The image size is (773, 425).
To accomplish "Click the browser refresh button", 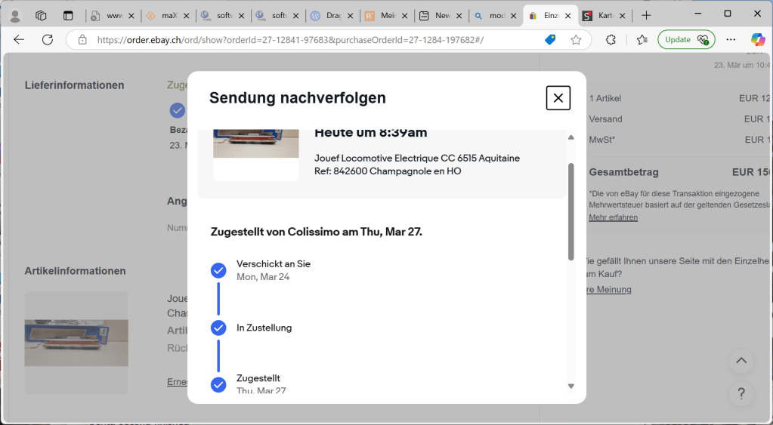I will (48, 40).
